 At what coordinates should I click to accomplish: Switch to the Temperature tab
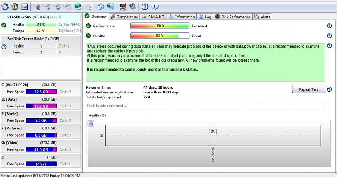(124, 17)
